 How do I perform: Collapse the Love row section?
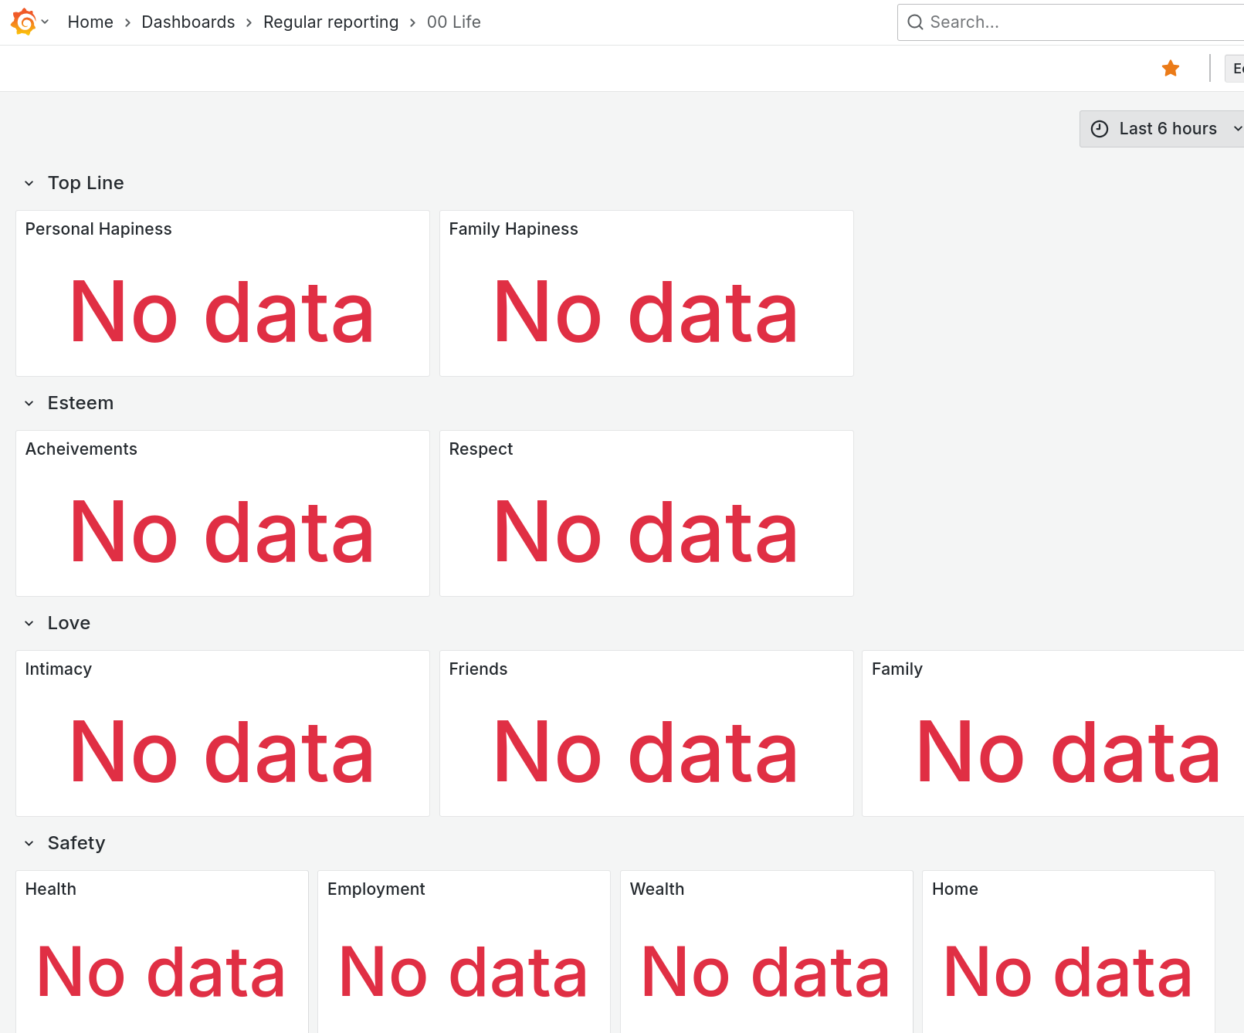click(x=29, y=623)
